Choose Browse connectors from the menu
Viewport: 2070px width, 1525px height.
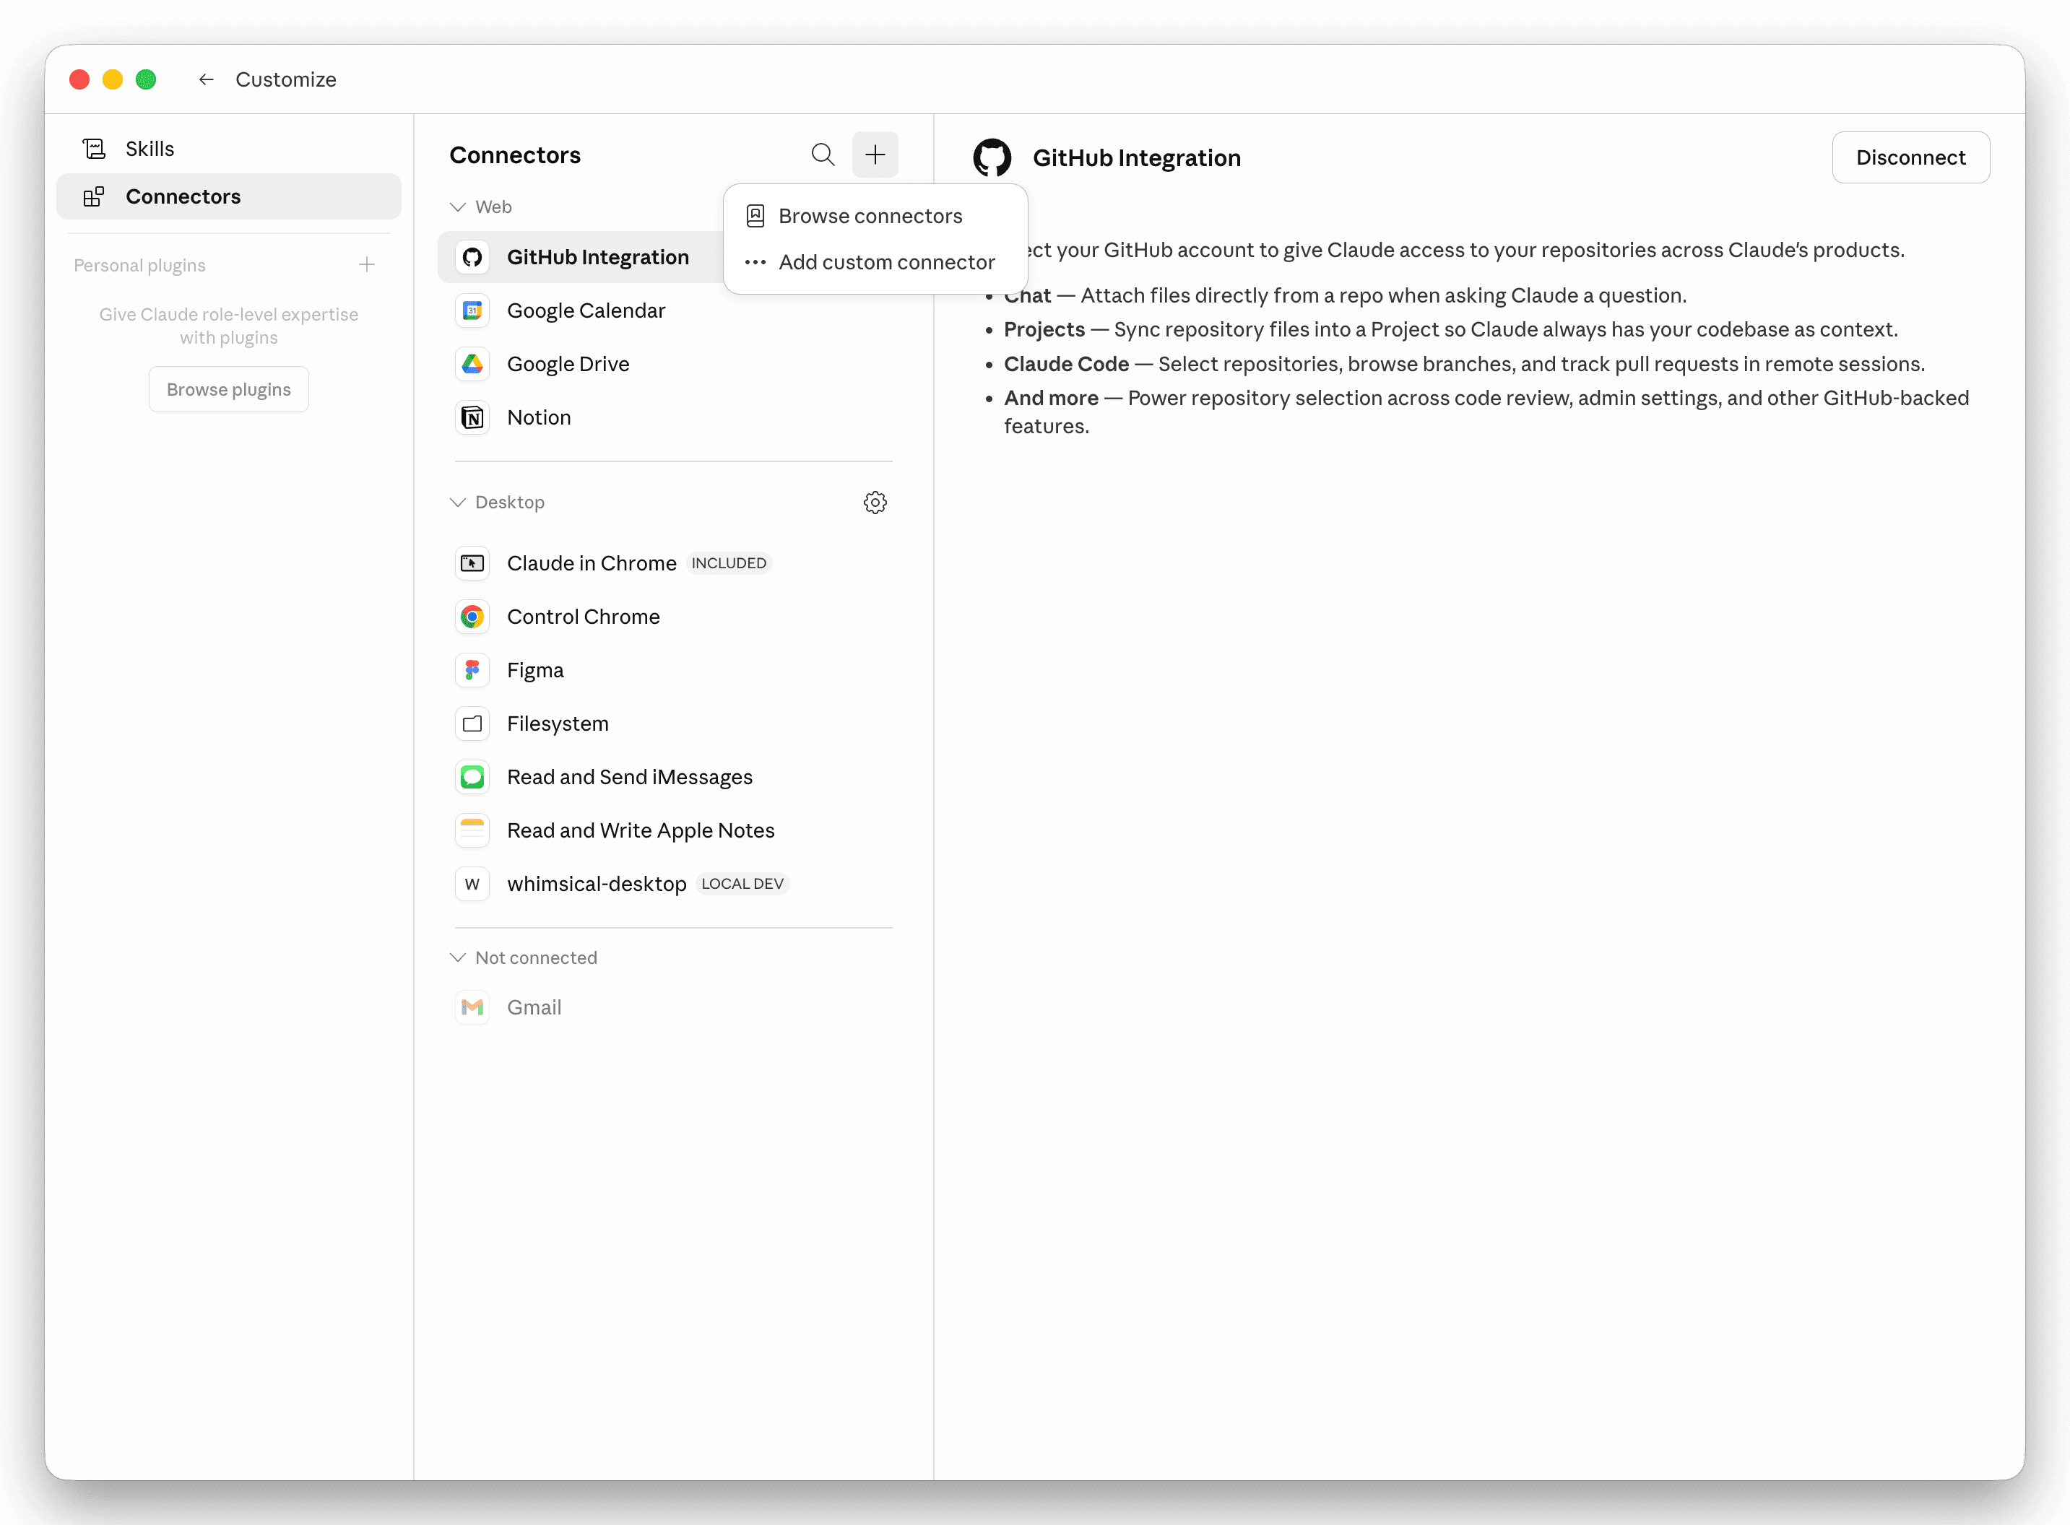pos(875,216)
